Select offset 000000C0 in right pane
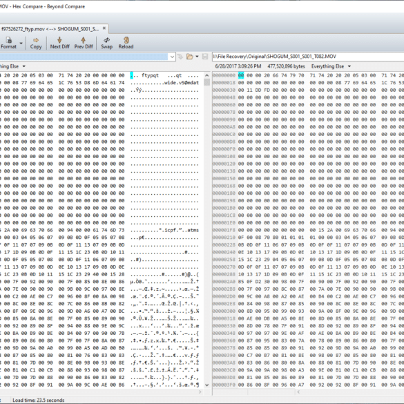Screen dimensions: 404x404 tap(224, 134)
